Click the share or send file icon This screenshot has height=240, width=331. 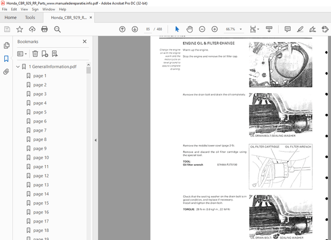(325, 29)
